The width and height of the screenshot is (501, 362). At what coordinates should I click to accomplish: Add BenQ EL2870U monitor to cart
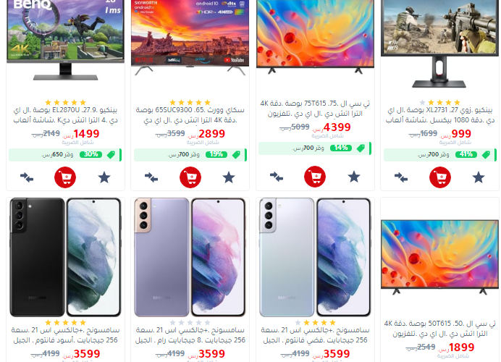coord(65,177)
